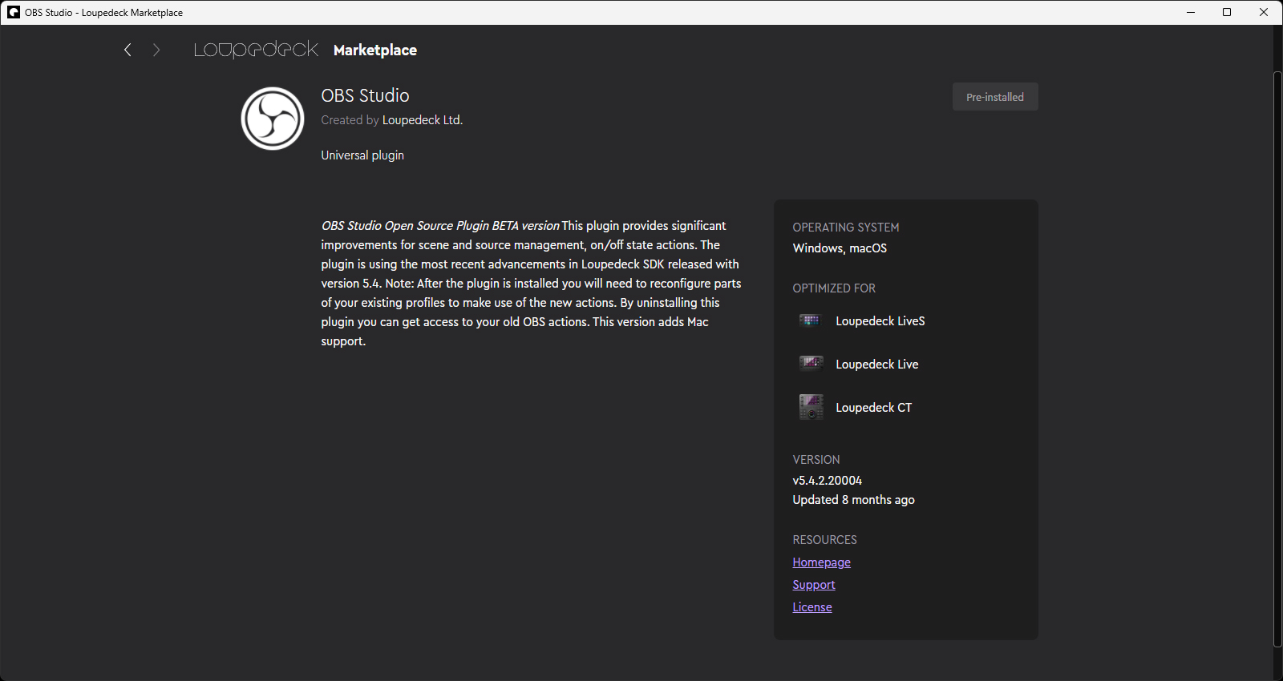
Task: Click the version number v5.4.2.20004
Action: [x=827, y=481]
